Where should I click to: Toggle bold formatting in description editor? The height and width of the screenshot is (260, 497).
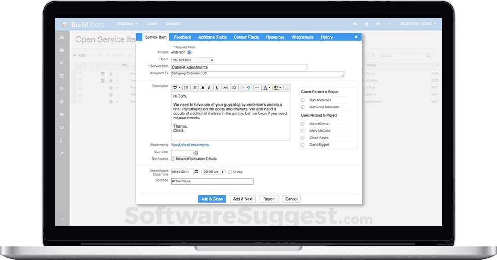pyautogui.click(x=203, y=88)
